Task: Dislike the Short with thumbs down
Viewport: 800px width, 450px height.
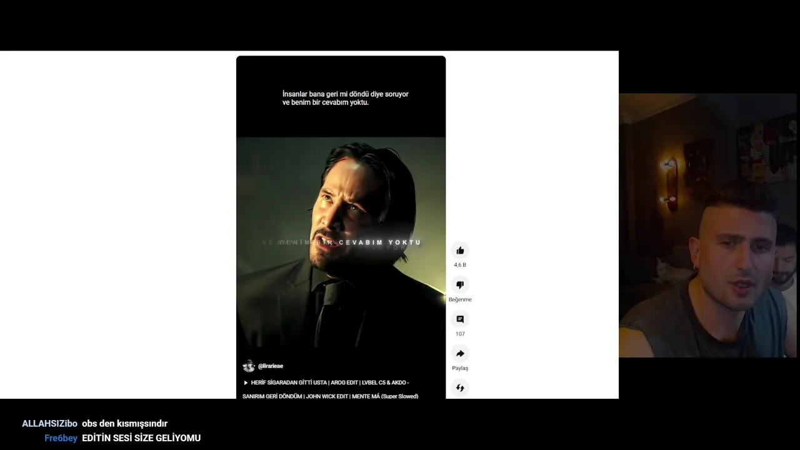Action: [460, 285]
